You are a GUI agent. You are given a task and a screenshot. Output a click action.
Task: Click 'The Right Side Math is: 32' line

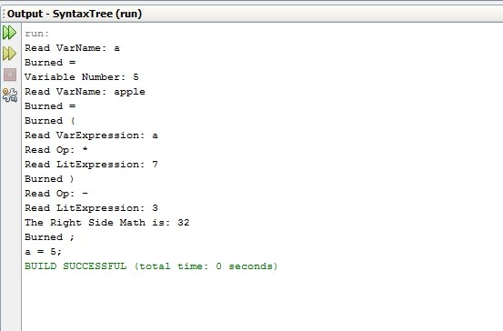[107, 223]
